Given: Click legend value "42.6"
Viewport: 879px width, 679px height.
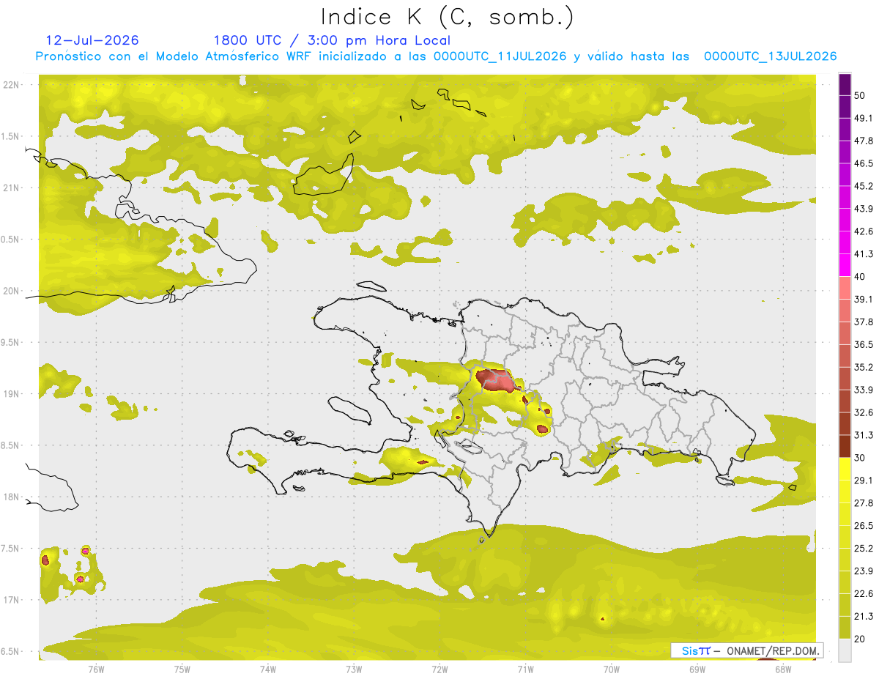Looking at the screenshot, I should [x=864, y=231].
